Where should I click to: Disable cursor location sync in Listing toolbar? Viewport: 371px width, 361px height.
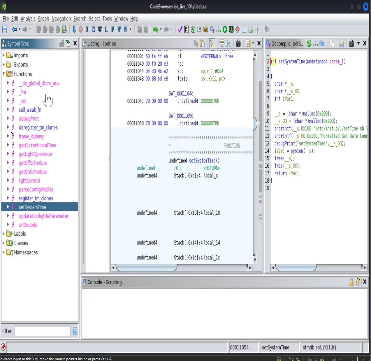pos(212,43)
